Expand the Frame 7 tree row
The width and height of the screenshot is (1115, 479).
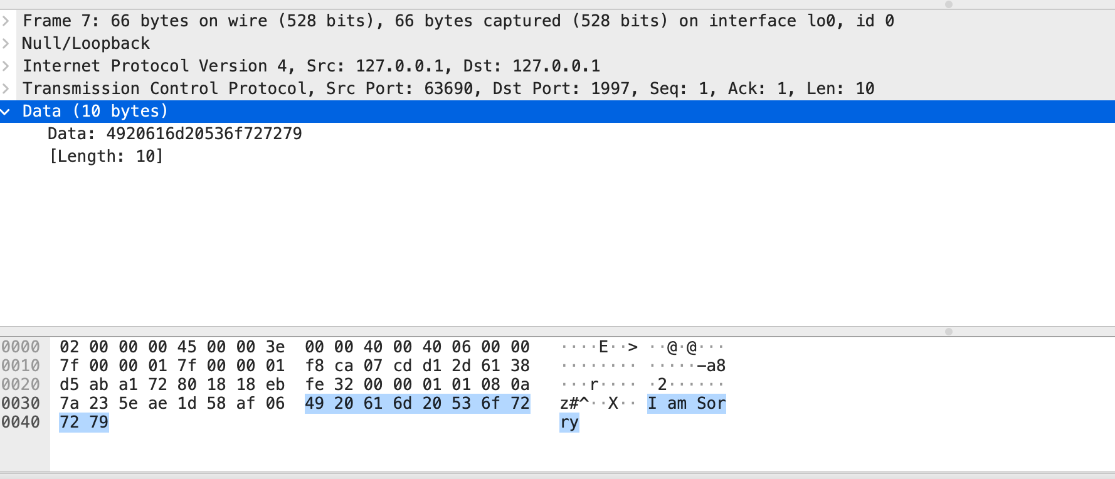[x=6, y=21]
